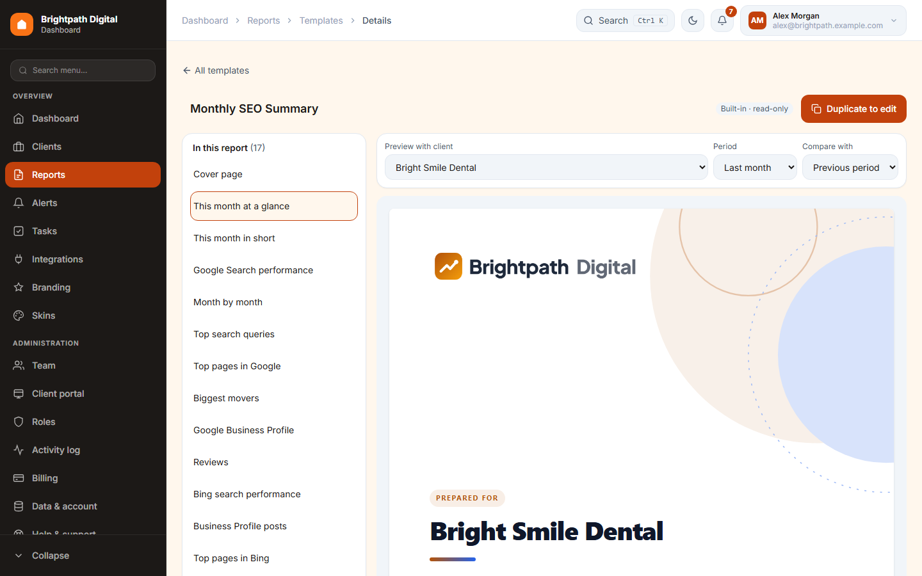Jump to Month by month section
This screenshot has height=576, width=922.
tap(274, 302)
